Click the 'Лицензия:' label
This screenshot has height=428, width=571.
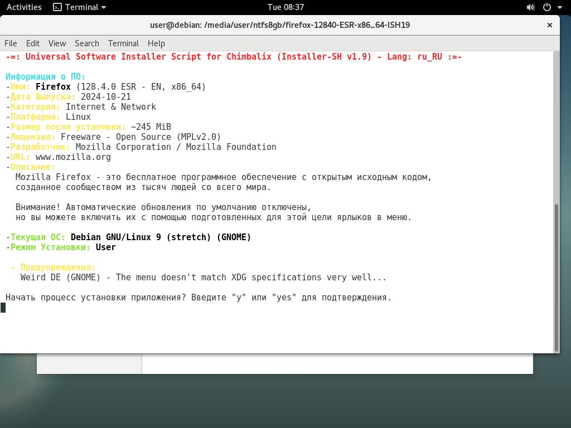pyautogui.click(x=33, y=137)
